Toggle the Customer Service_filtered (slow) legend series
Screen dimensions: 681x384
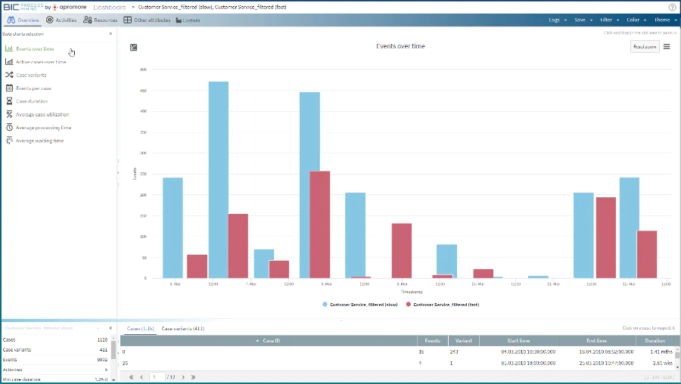point(360,305)
